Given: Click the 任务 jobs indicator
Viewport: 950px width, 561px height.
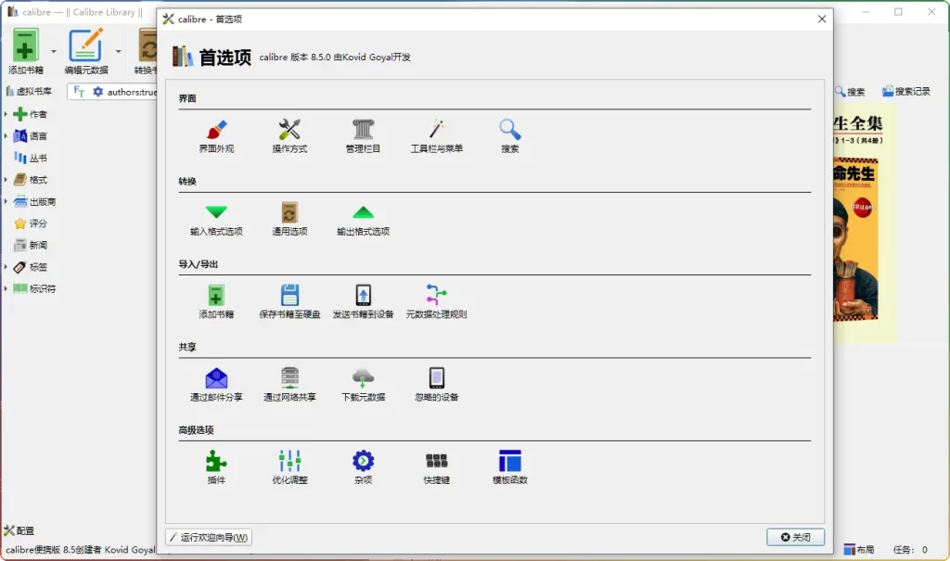Looking at the screenshot, I should 910,550.
